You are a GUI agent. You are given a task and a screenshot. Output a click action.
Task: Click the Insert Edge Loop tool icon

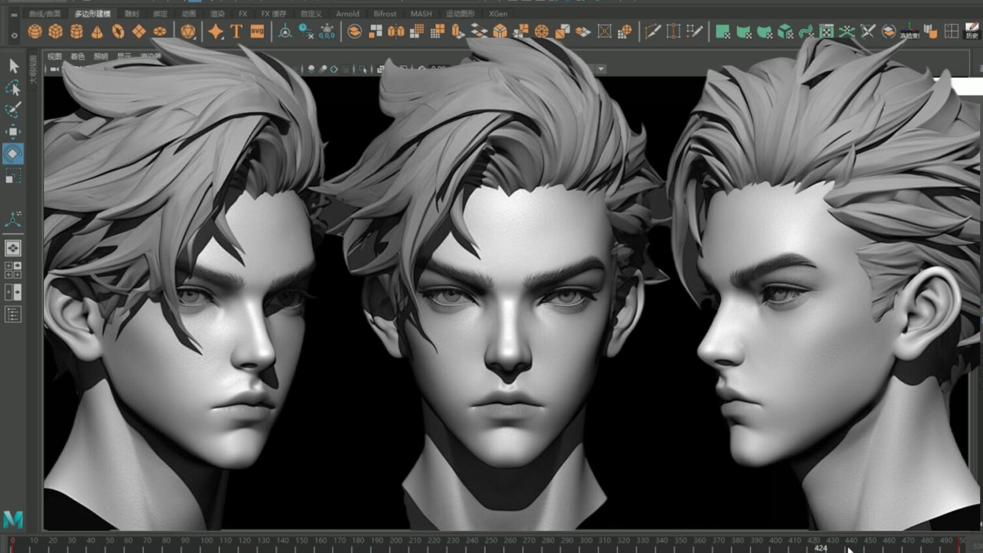(x=673, y=31)
